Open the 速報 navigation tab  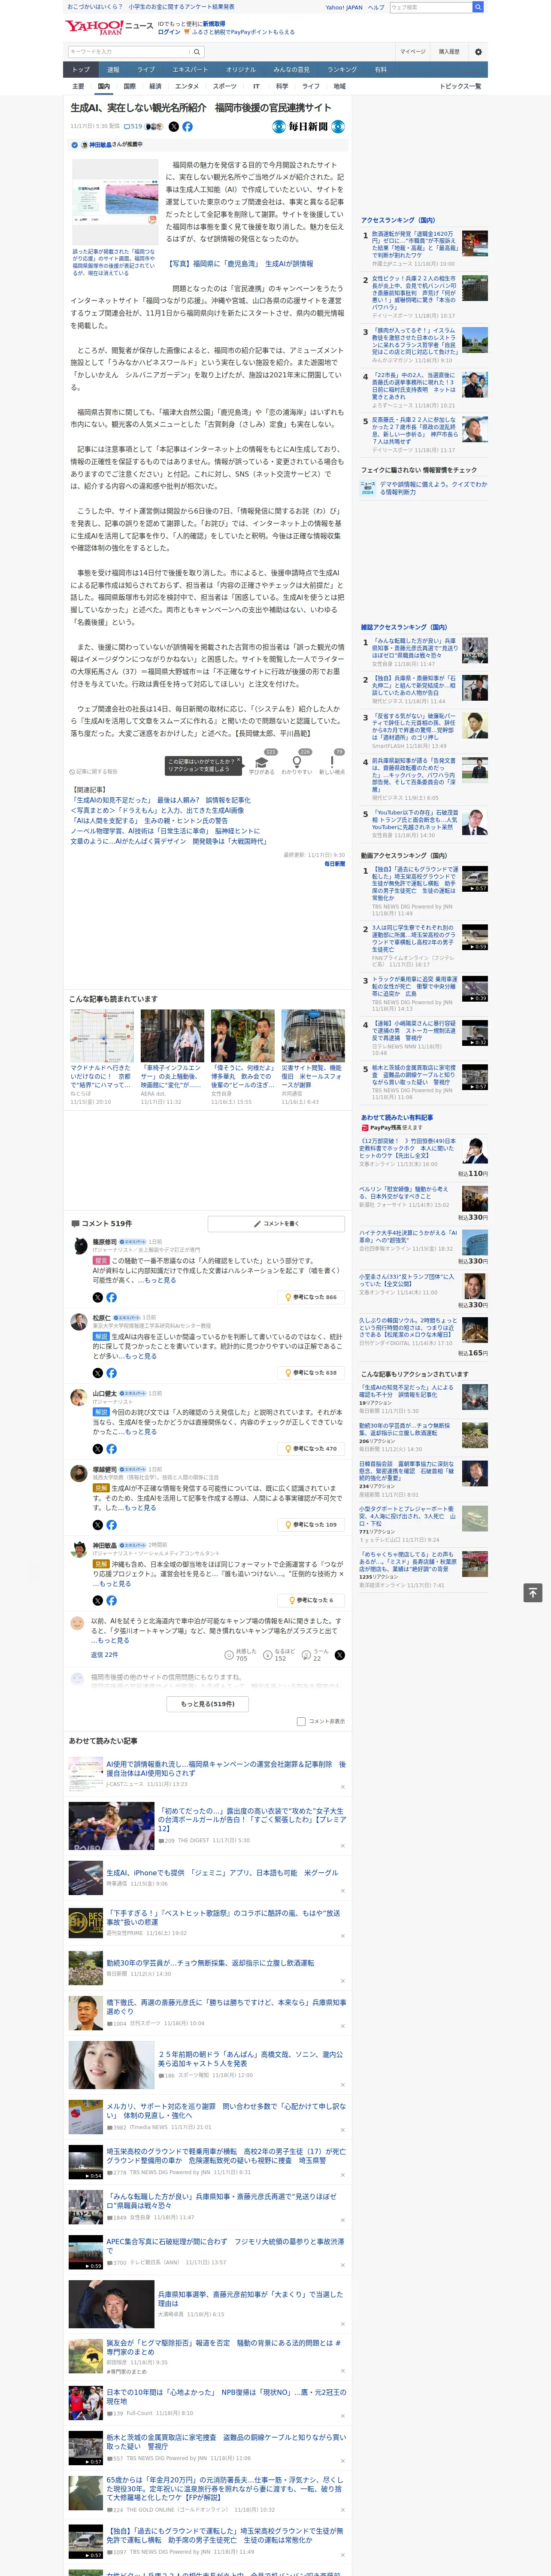(113, 70)
